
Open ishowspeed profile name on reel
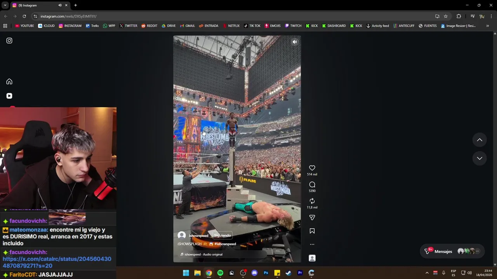[198, 236]
